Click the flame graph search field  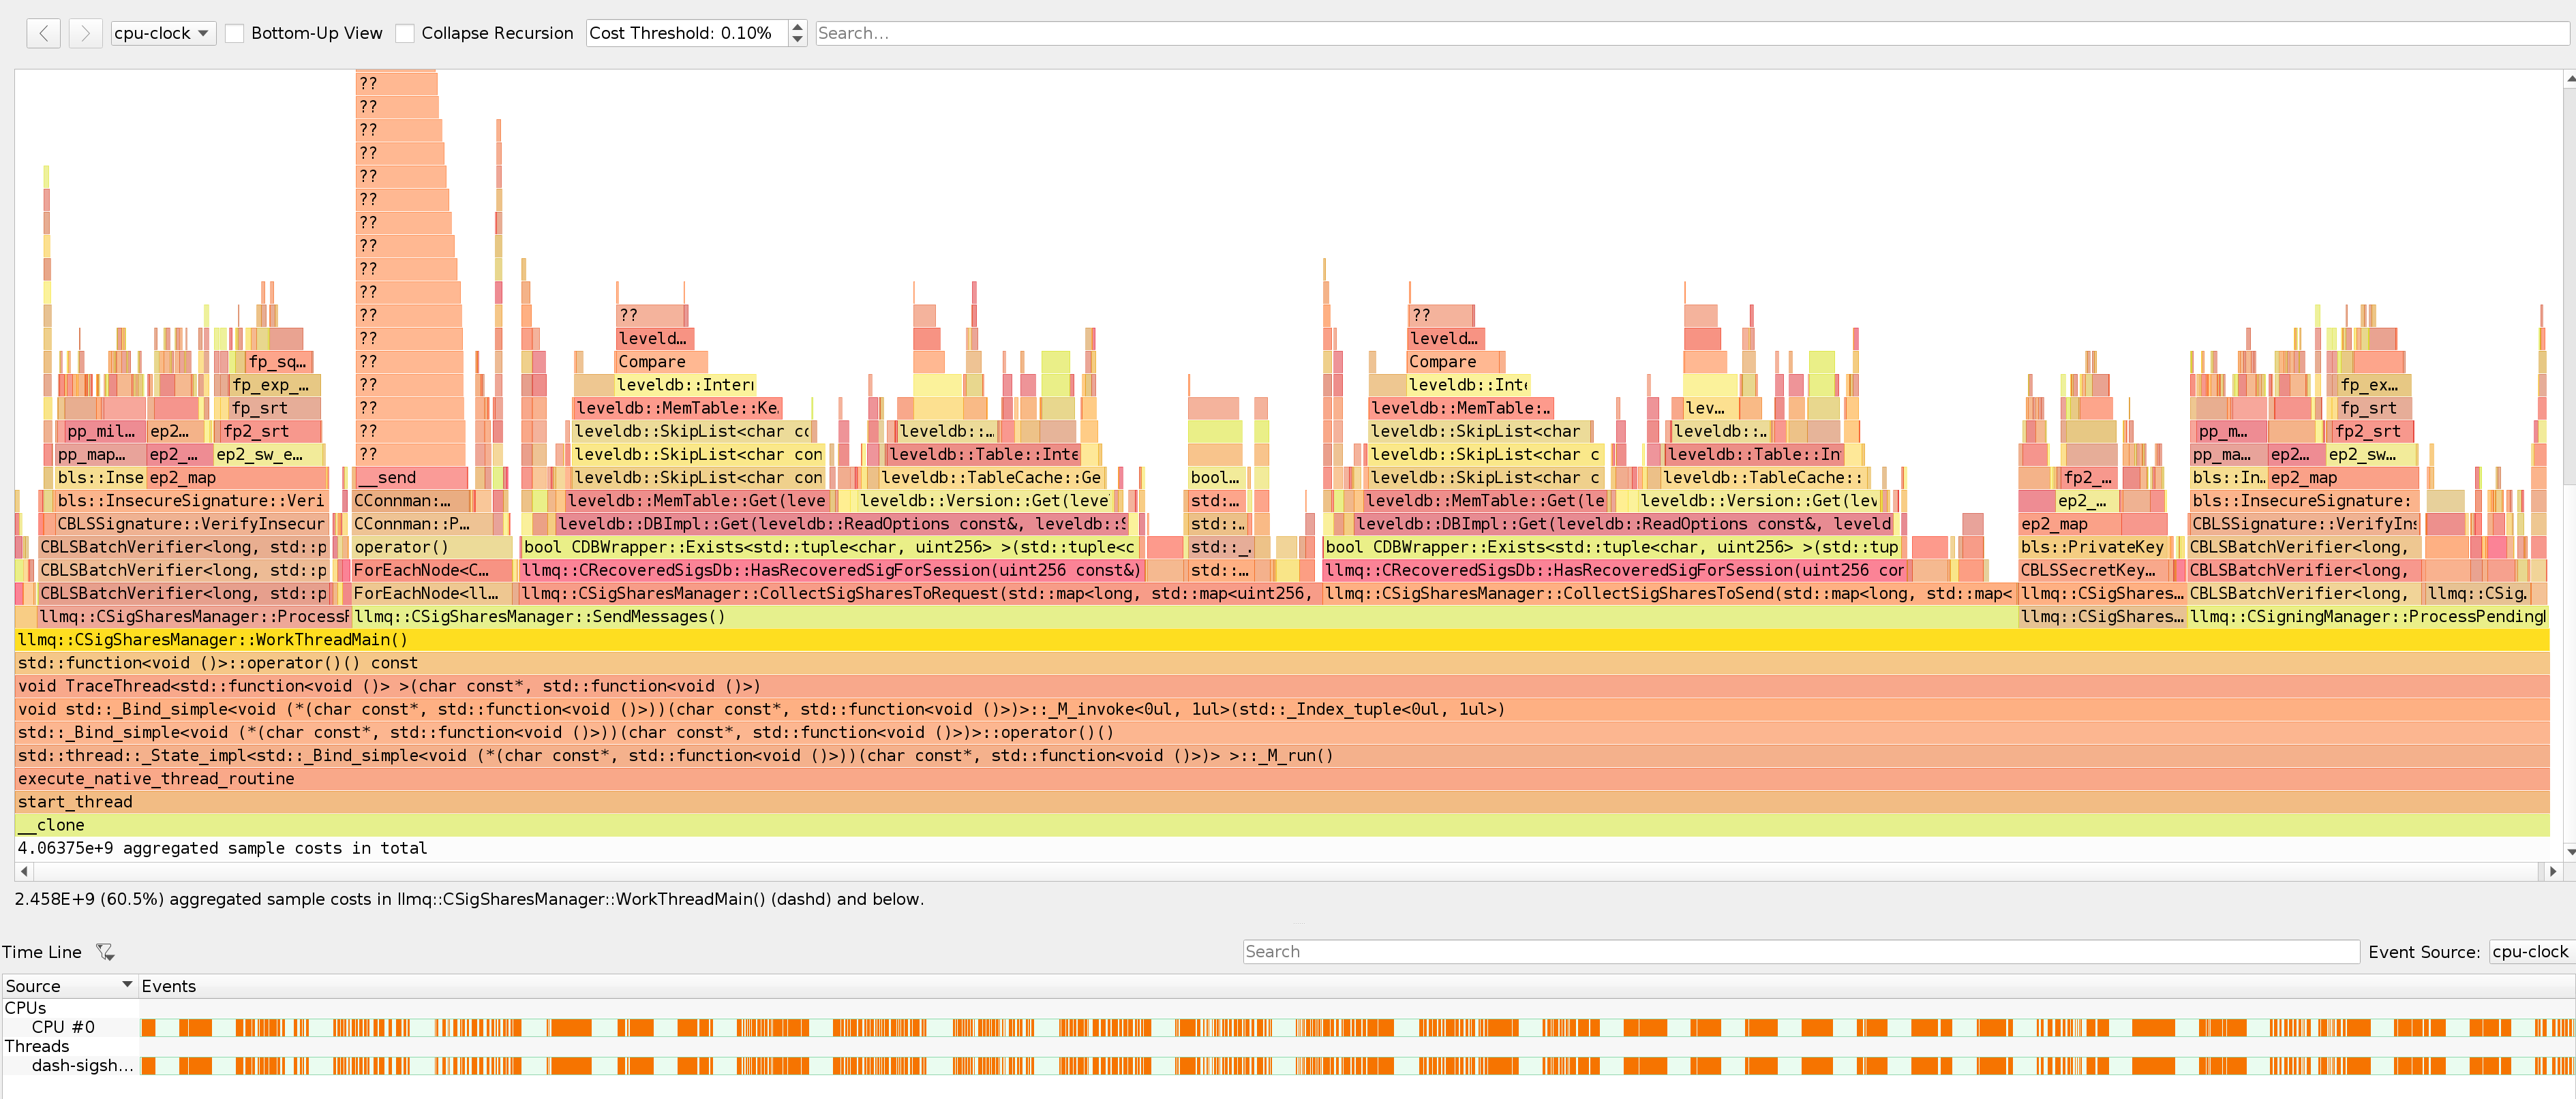[1692, 33]
